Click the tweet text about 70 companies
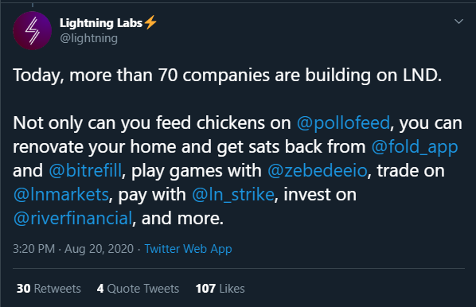476x307 pixels. click(x=228, y=75)
